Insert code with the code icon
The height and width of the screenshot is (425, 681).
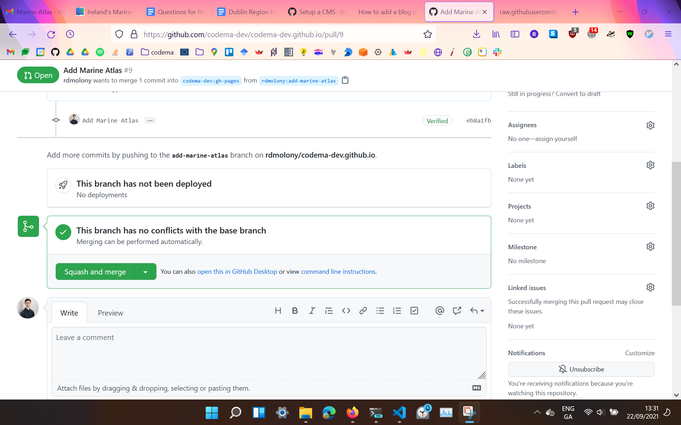pos(346,311)
